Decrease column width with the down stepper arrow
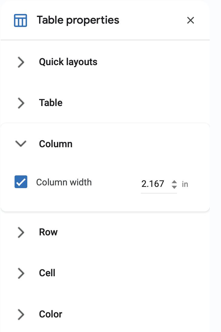 pos(174,187)
